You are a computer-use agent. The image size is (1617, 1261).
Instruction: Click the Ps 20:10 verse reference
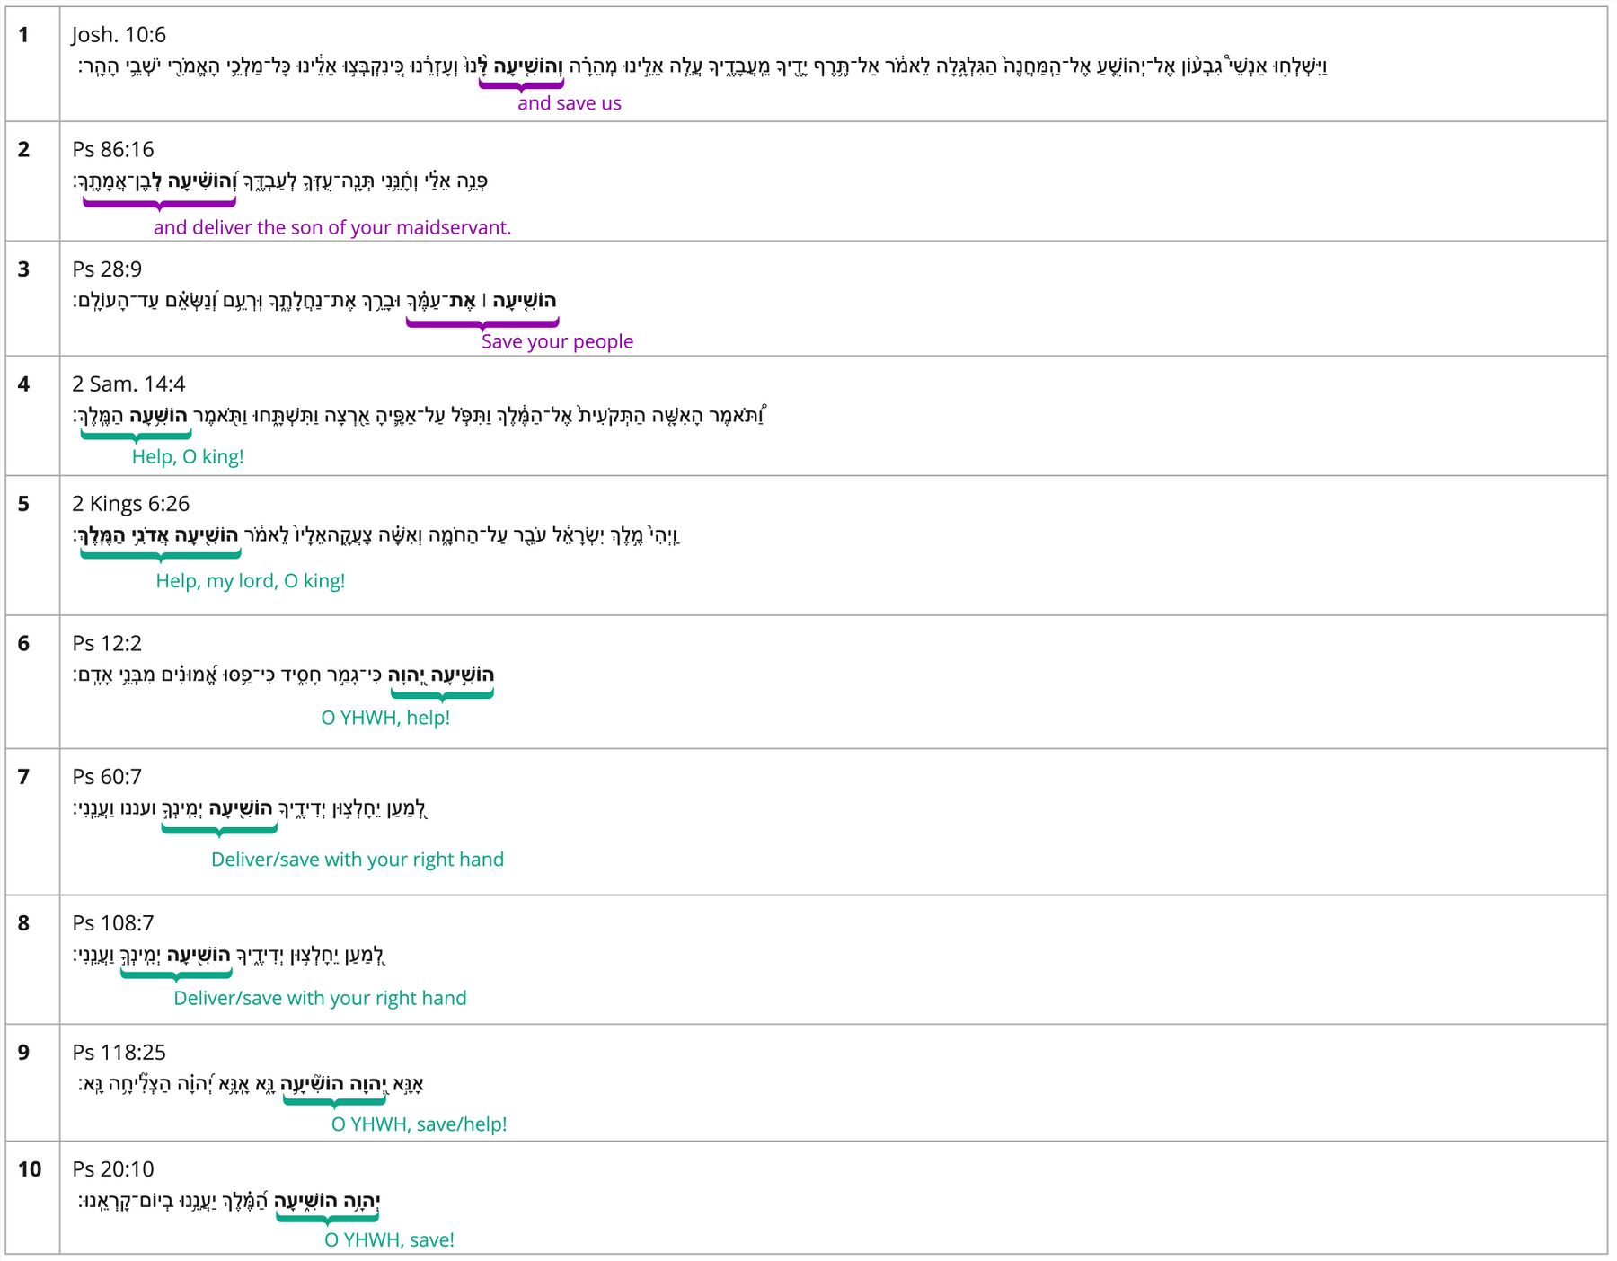click(112, 1168)
